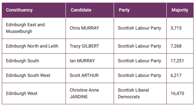Click the Scott ARTHUR candidate cell
This screenshot has width=196, height=108.
(90, 76)
